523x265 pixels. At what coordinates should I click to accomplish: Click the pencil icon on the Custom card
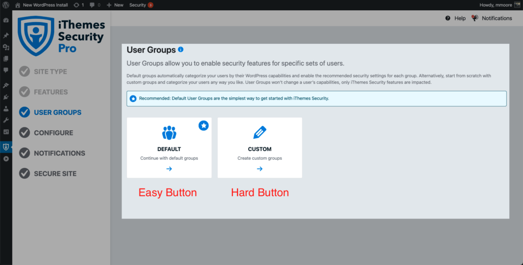click(259, 132)
